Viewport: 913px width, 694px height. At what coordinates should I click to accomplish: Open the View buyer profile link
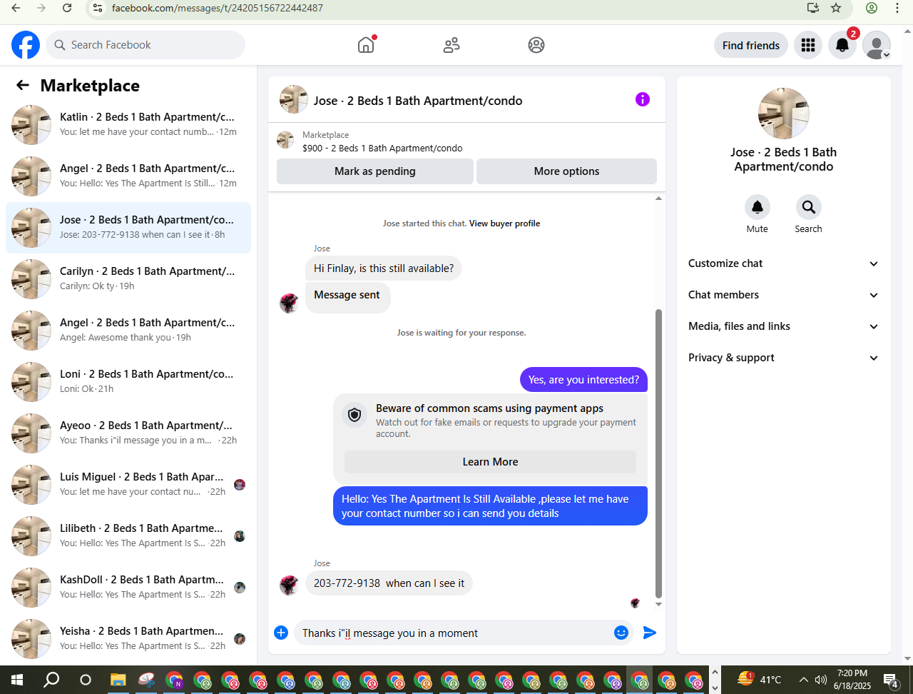point(504,223)
